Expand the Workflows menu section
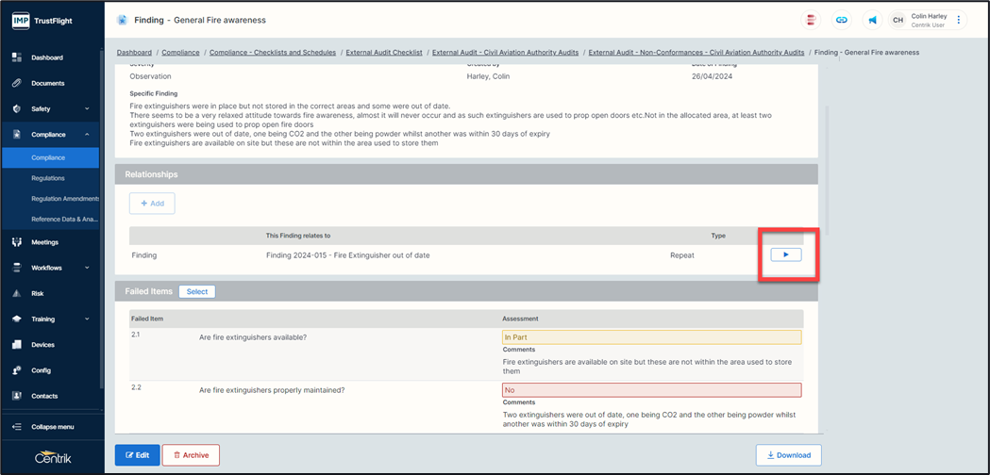Viewport: 990px width, 475px height. pos(87,268)
